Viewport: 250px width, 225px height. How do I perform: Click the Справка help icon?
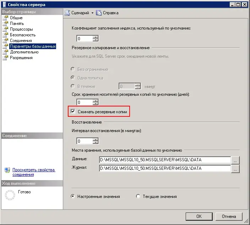click(99, 13)
